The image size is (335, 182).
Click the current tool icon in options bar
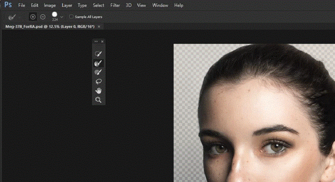12,17
